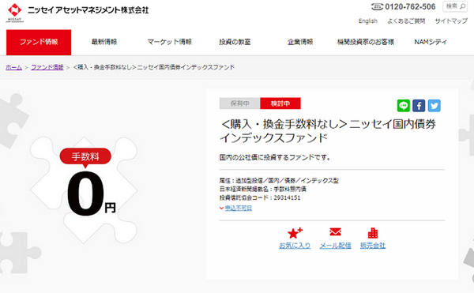Click the last breadcrumb fund name text

(x=154, y=67)
